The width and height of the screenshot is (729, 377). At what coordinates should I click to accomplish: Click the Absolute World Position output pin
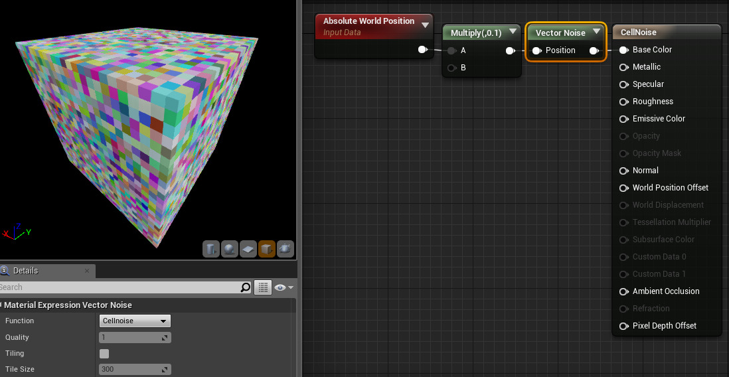pos(422,50)
